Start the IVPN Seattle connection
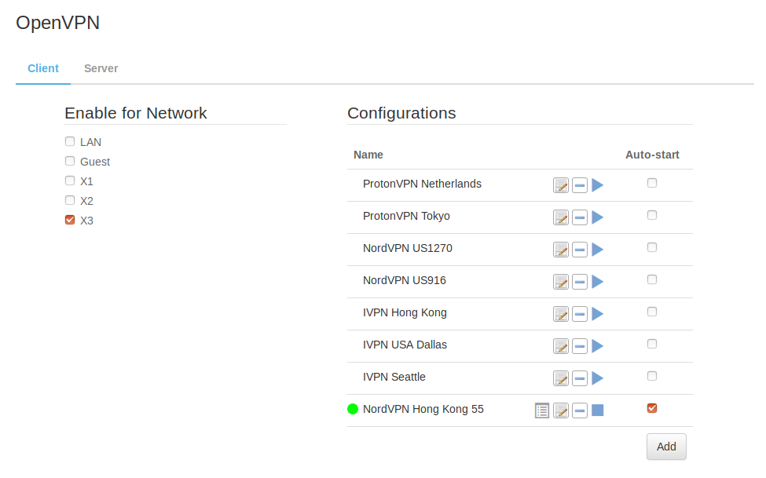 pyautogui.click(x=598, y=378)
